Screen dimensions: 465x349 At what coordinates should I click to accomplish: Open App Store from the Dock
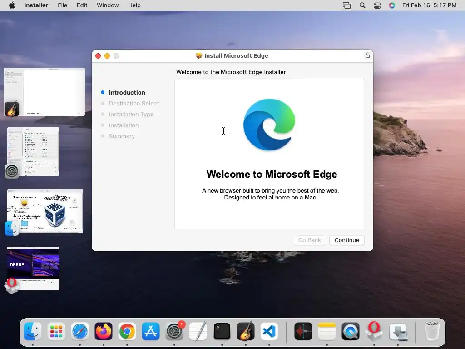coord(151,331)
